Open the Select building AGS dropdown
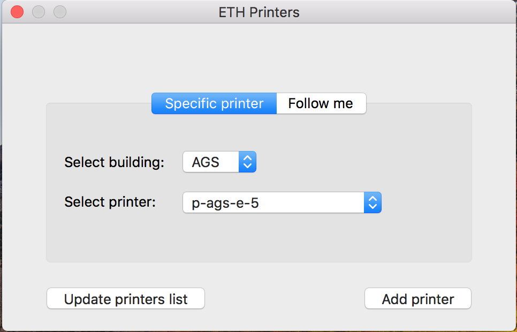The width and height of the screenshot is (517, 332). click(219, 162)
